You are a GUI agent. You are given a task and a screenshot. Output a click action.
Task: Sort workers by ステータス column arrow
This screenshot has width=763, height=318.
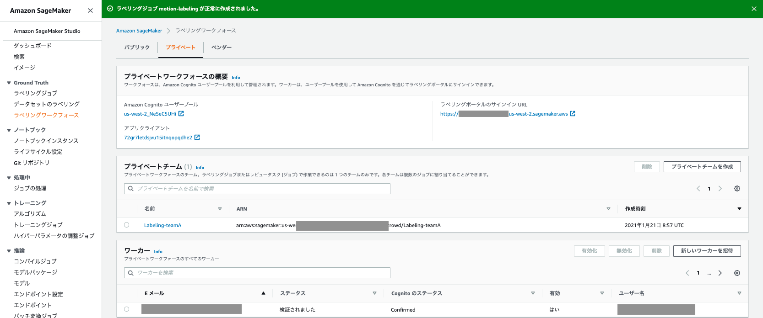[x=374, y=293]
